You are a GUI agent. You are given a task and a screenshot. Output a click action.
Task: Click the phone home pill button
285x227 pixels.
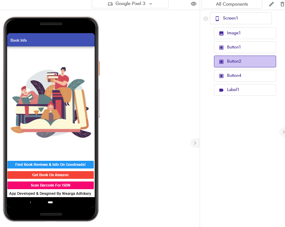coord(50,202)
